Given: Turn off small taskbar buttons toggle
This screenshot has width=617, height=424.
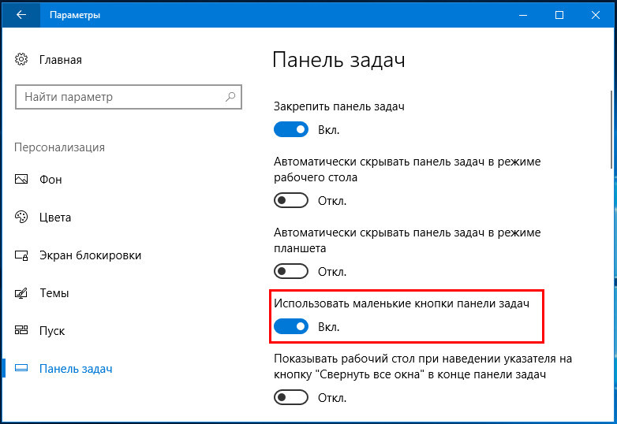Looking at the screenshot, I should [x=291, y=326].
